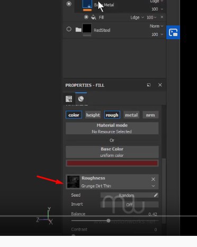Open the Base Metal layer opacity dropdown

(157, 9)
